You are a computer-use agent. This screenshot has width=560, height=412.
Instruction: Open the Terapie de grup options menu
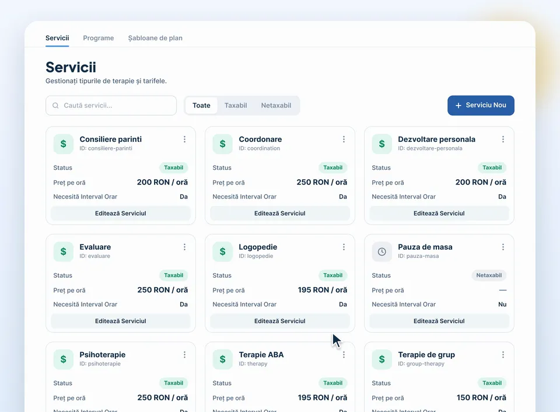pyautogui.click(x=503, y=354)
